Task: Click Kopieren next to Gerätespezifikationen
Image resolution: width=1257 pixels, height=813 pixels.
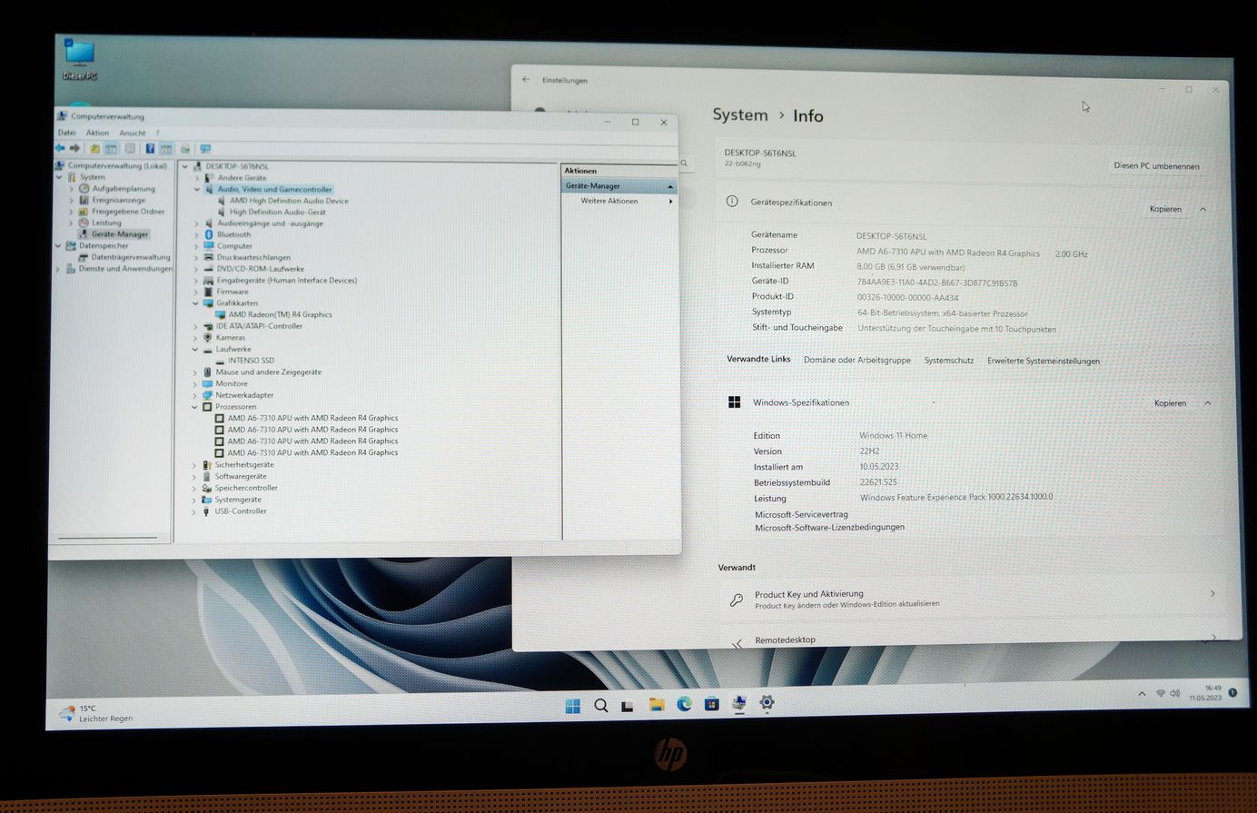Action: point(1165,209)
